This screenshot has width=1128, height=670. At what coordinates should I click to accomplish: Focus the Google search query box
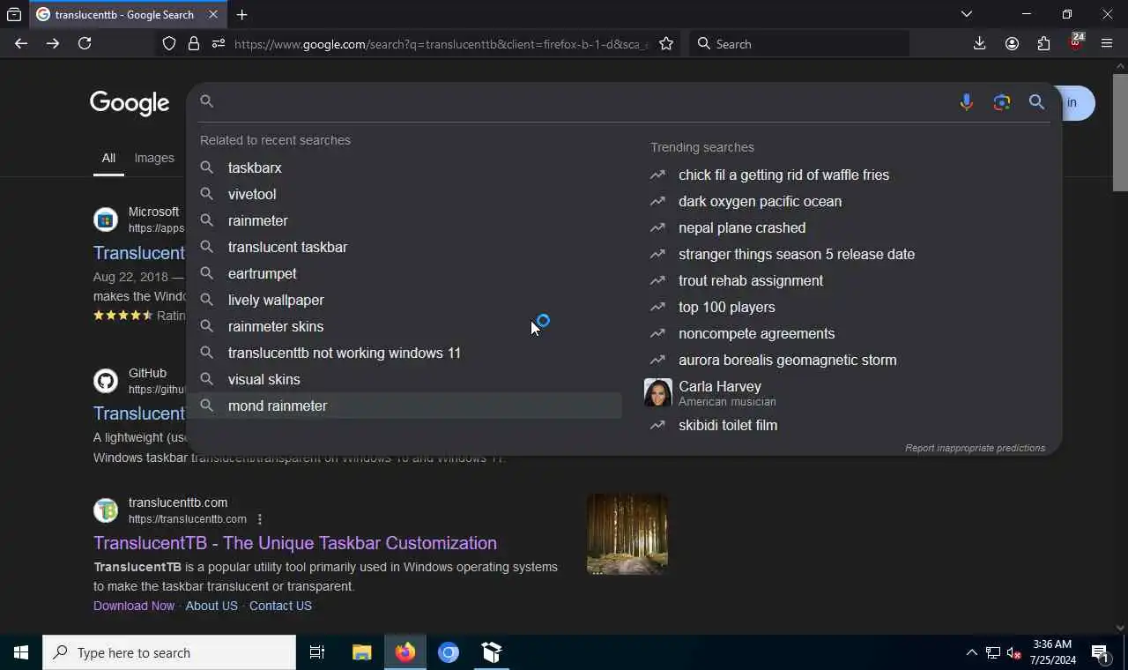(582, 102)
